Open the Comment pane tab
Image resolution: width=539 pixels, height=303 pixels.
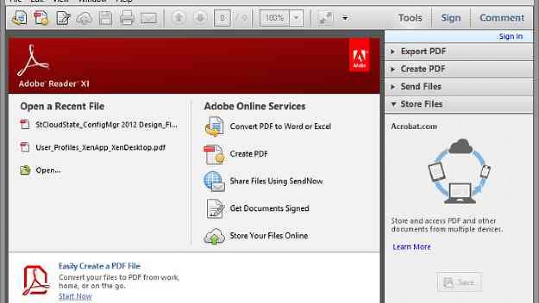502,18
